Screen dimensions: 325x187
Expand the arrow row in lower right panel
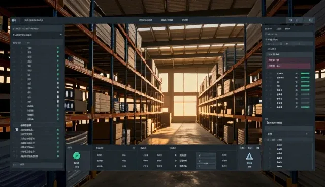tap(288, 134)
